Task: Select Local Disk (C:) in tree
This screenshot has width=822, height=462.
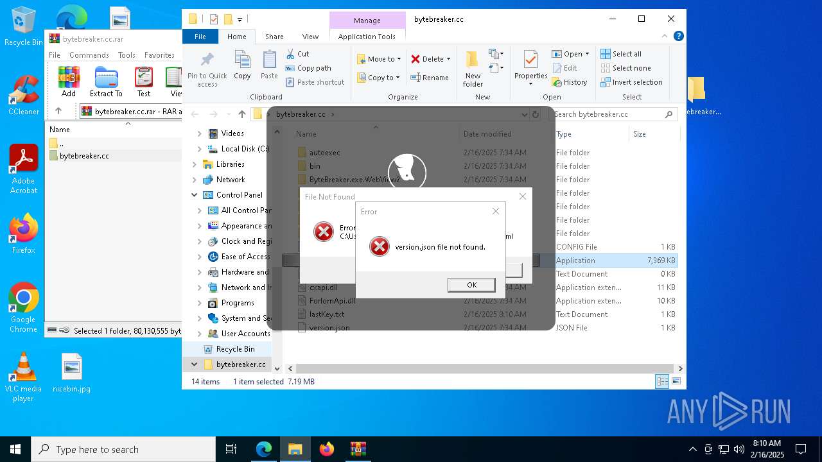Action: tap(238, 149)
